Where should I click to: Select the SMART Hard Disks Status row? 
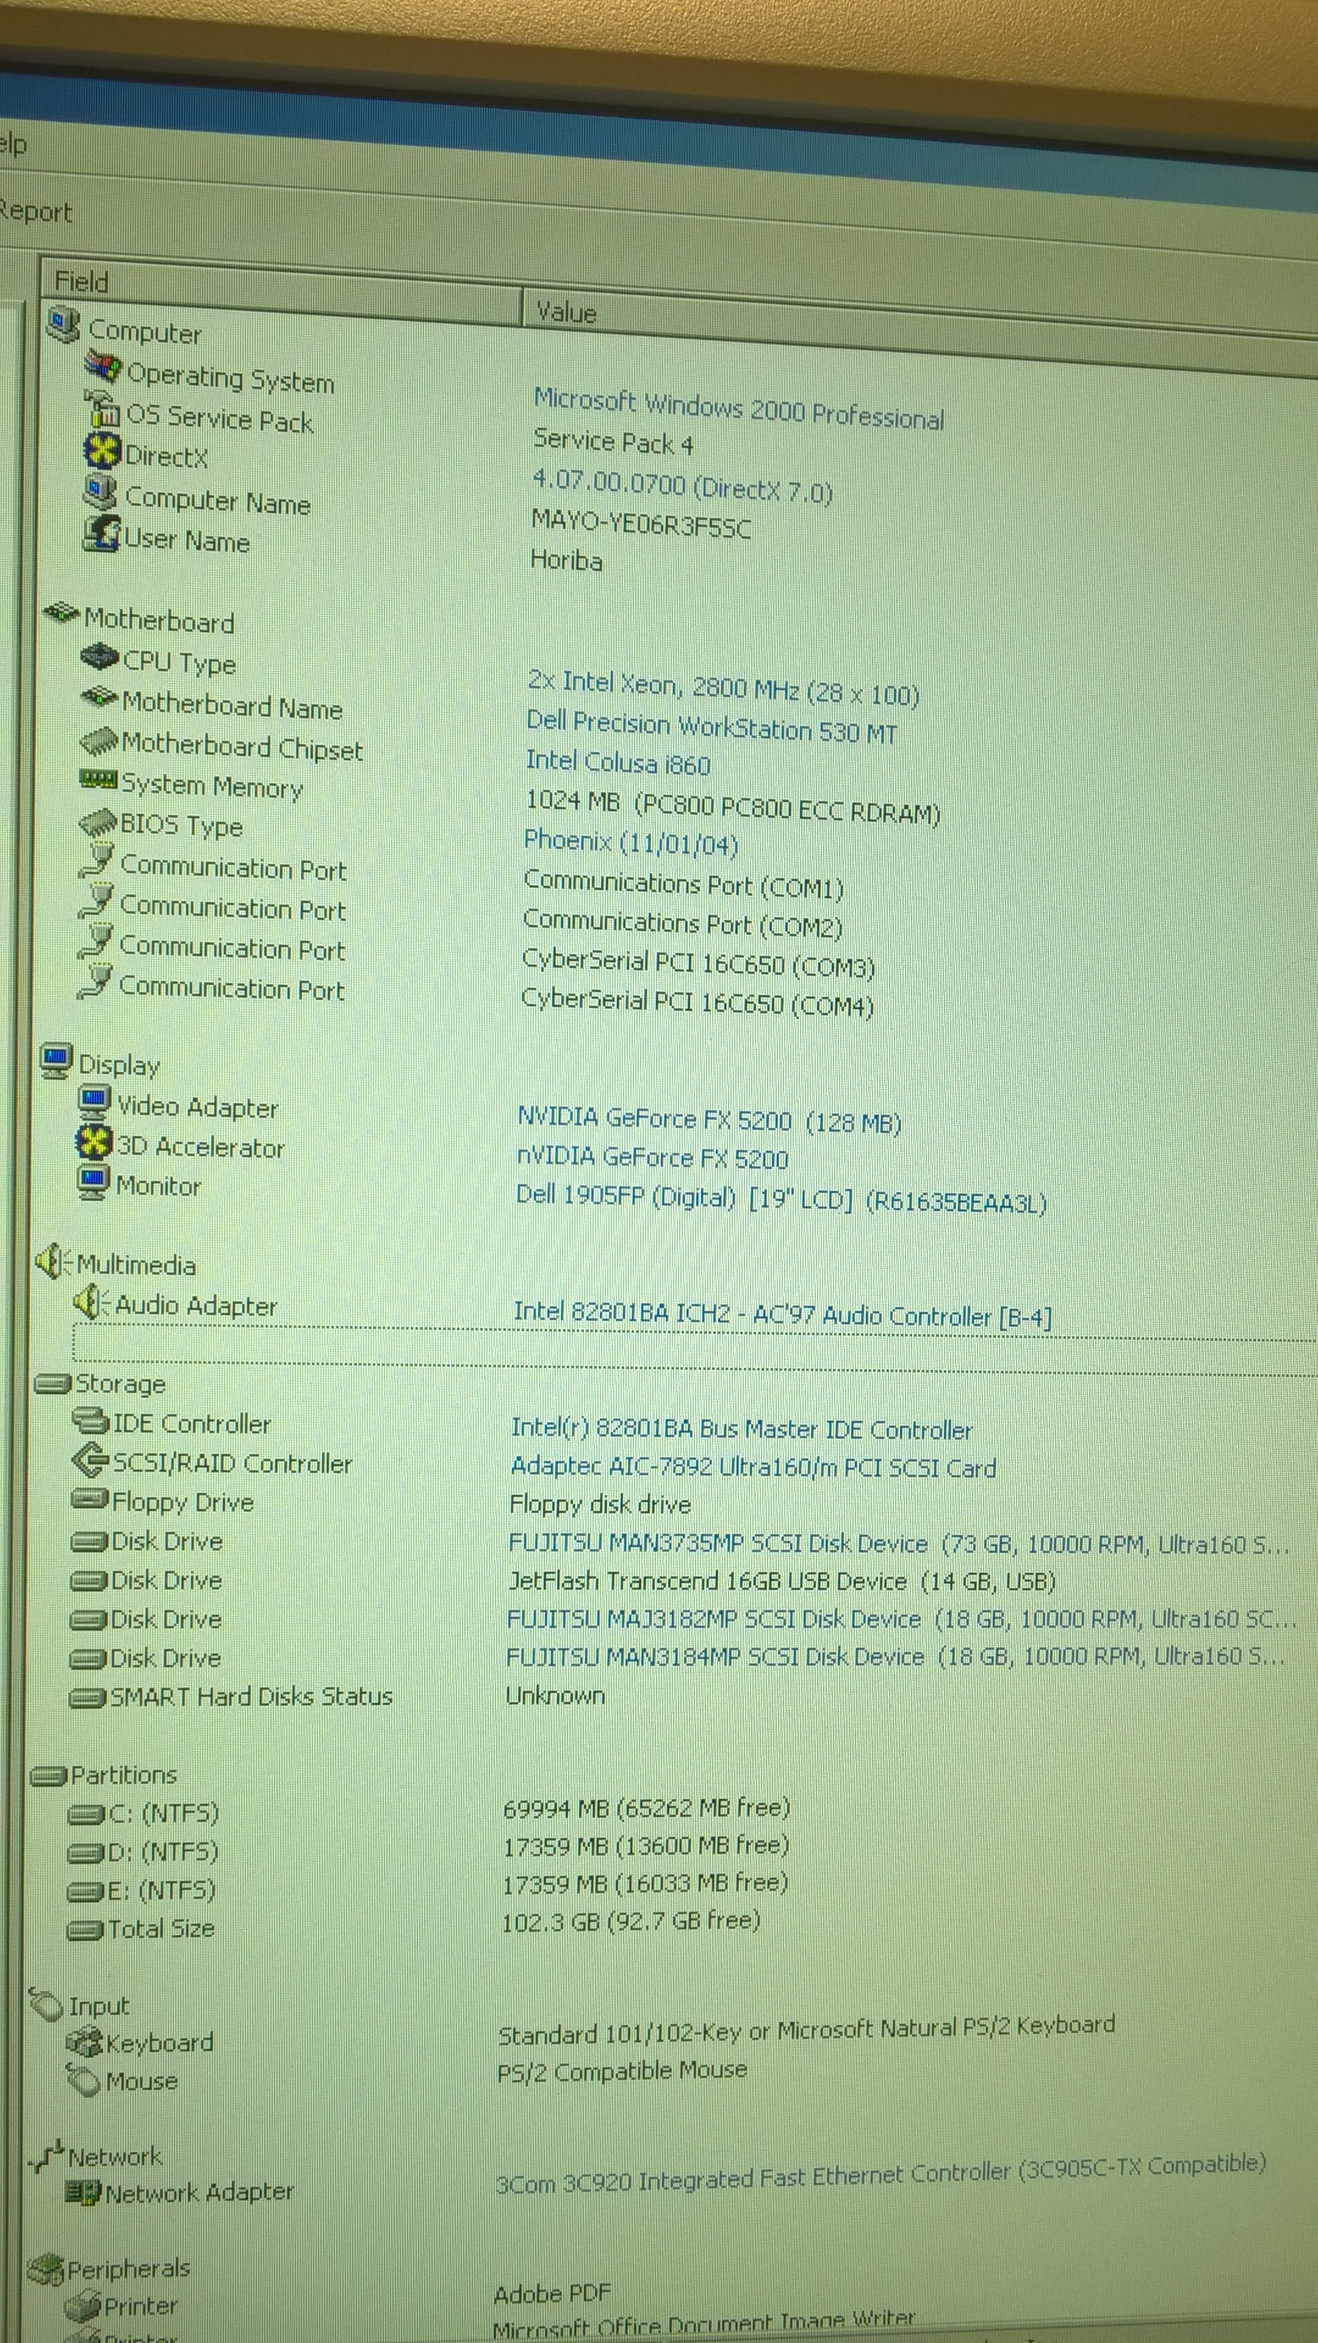250,1696
